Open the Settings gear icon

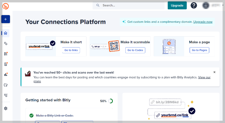5,108
